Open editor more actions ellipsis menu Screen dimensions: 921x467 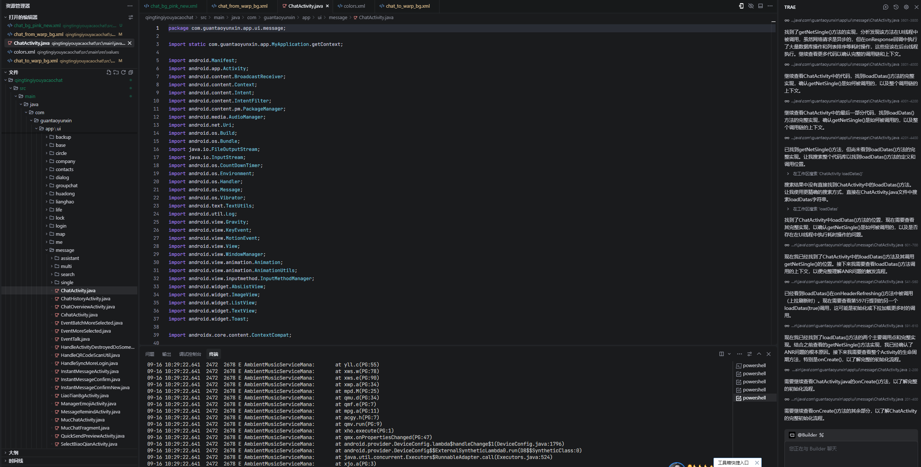(770, 6)
